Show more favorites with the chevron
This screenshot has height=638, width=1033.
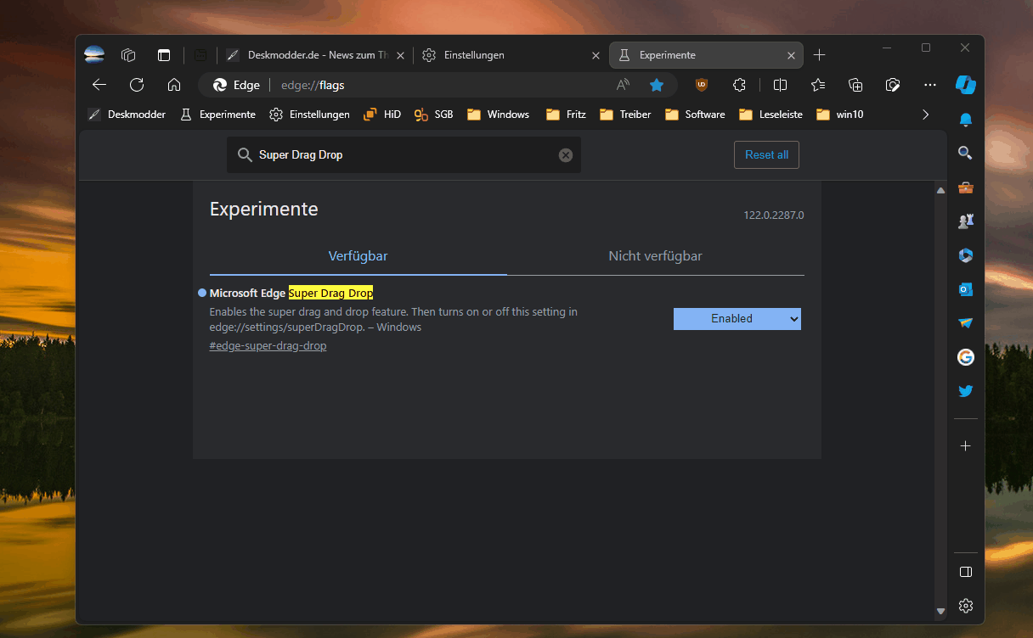coord(926,115)
